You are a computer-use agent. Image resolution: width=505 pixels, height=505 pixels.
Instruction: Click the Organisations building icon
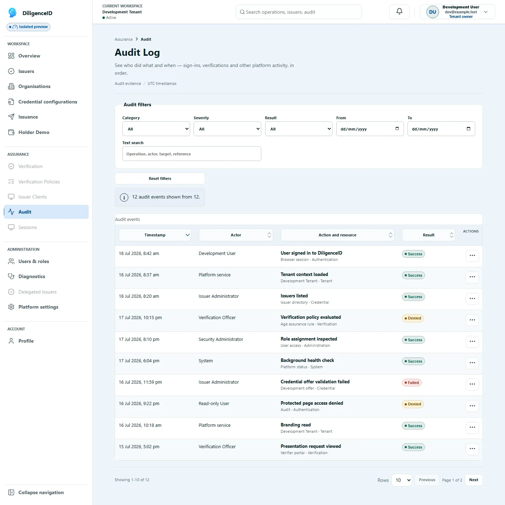[11, 86]
